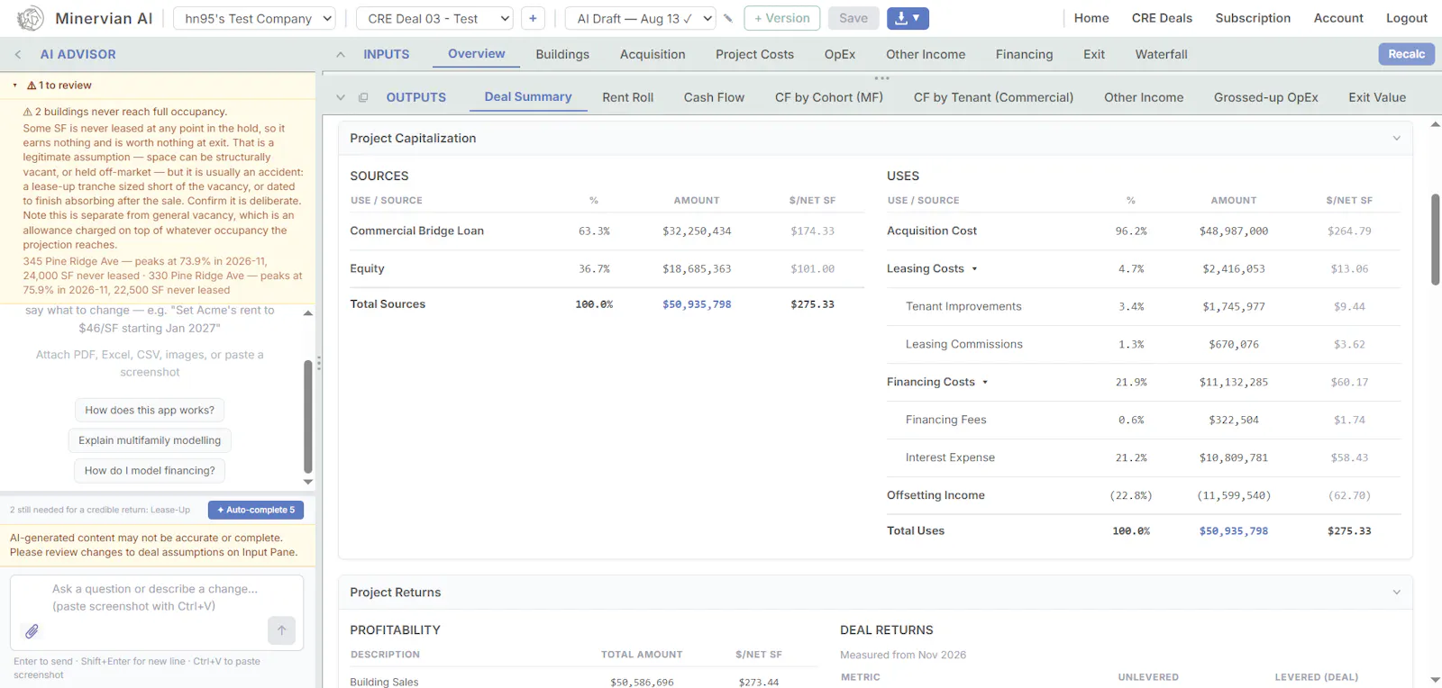
Task: Click the pop-out outputs window icon
Action: coord(363,97)
